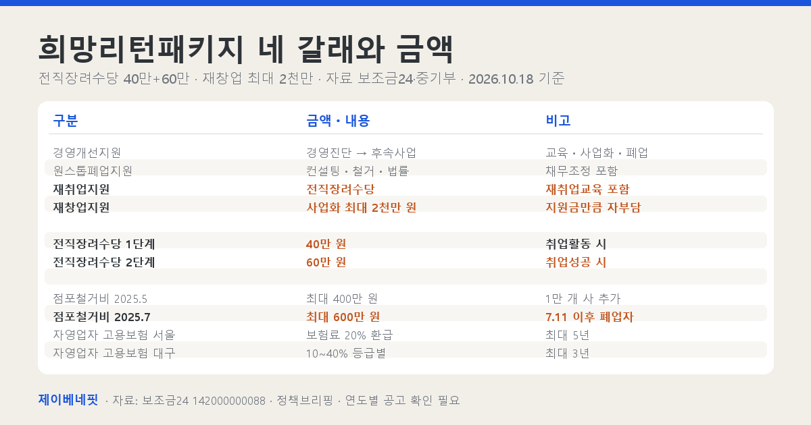The height and width of the screenshot is (425, 811).
Task: Select the '재취업지원' row label
Action: tap(81, 189)
